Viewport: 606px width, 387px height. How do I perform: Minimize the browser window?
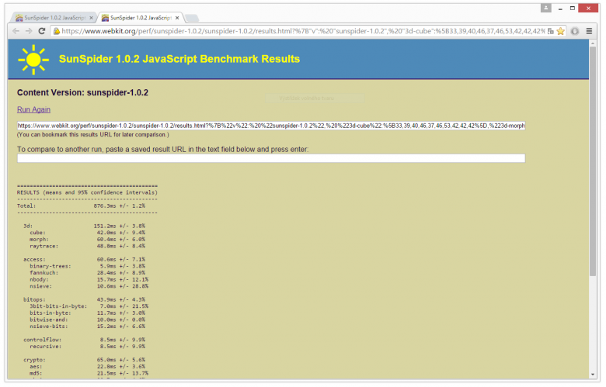[560, 8]
